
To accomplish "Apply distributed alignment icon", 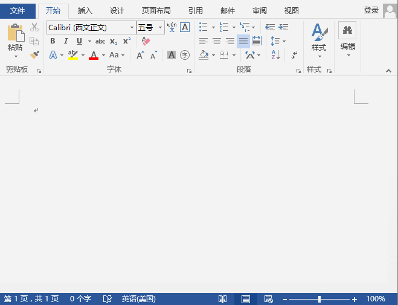I will pos(257,41).
